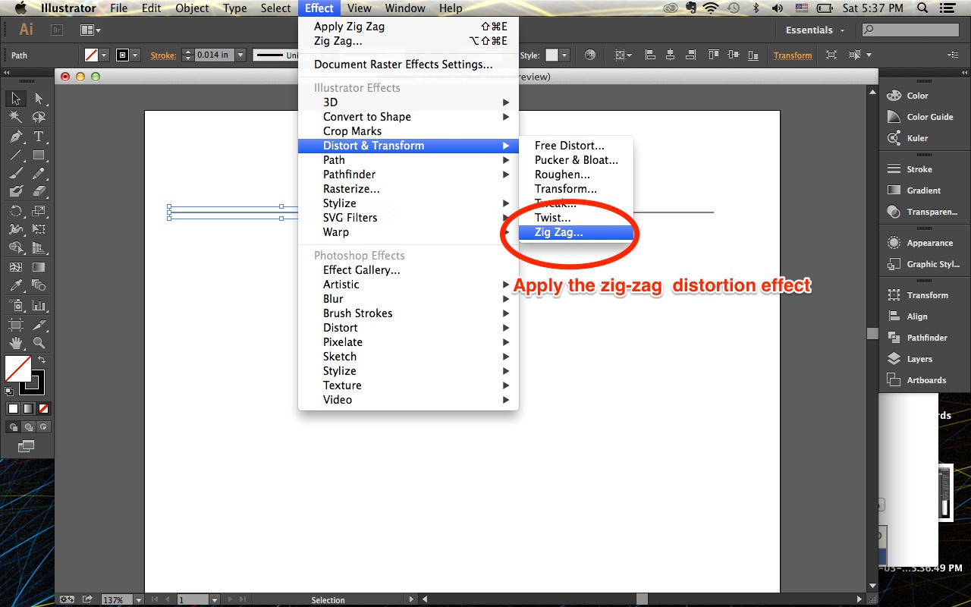The image size is (971, 607).
Task: Click the Spotlight search icon
Action: pyautogui.click(x=922, y=8)
